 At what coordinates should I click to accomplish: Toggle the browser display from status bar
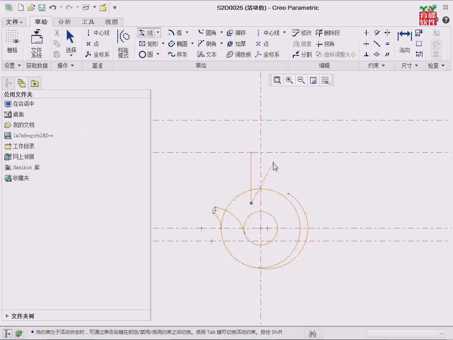tap(19, 334)
